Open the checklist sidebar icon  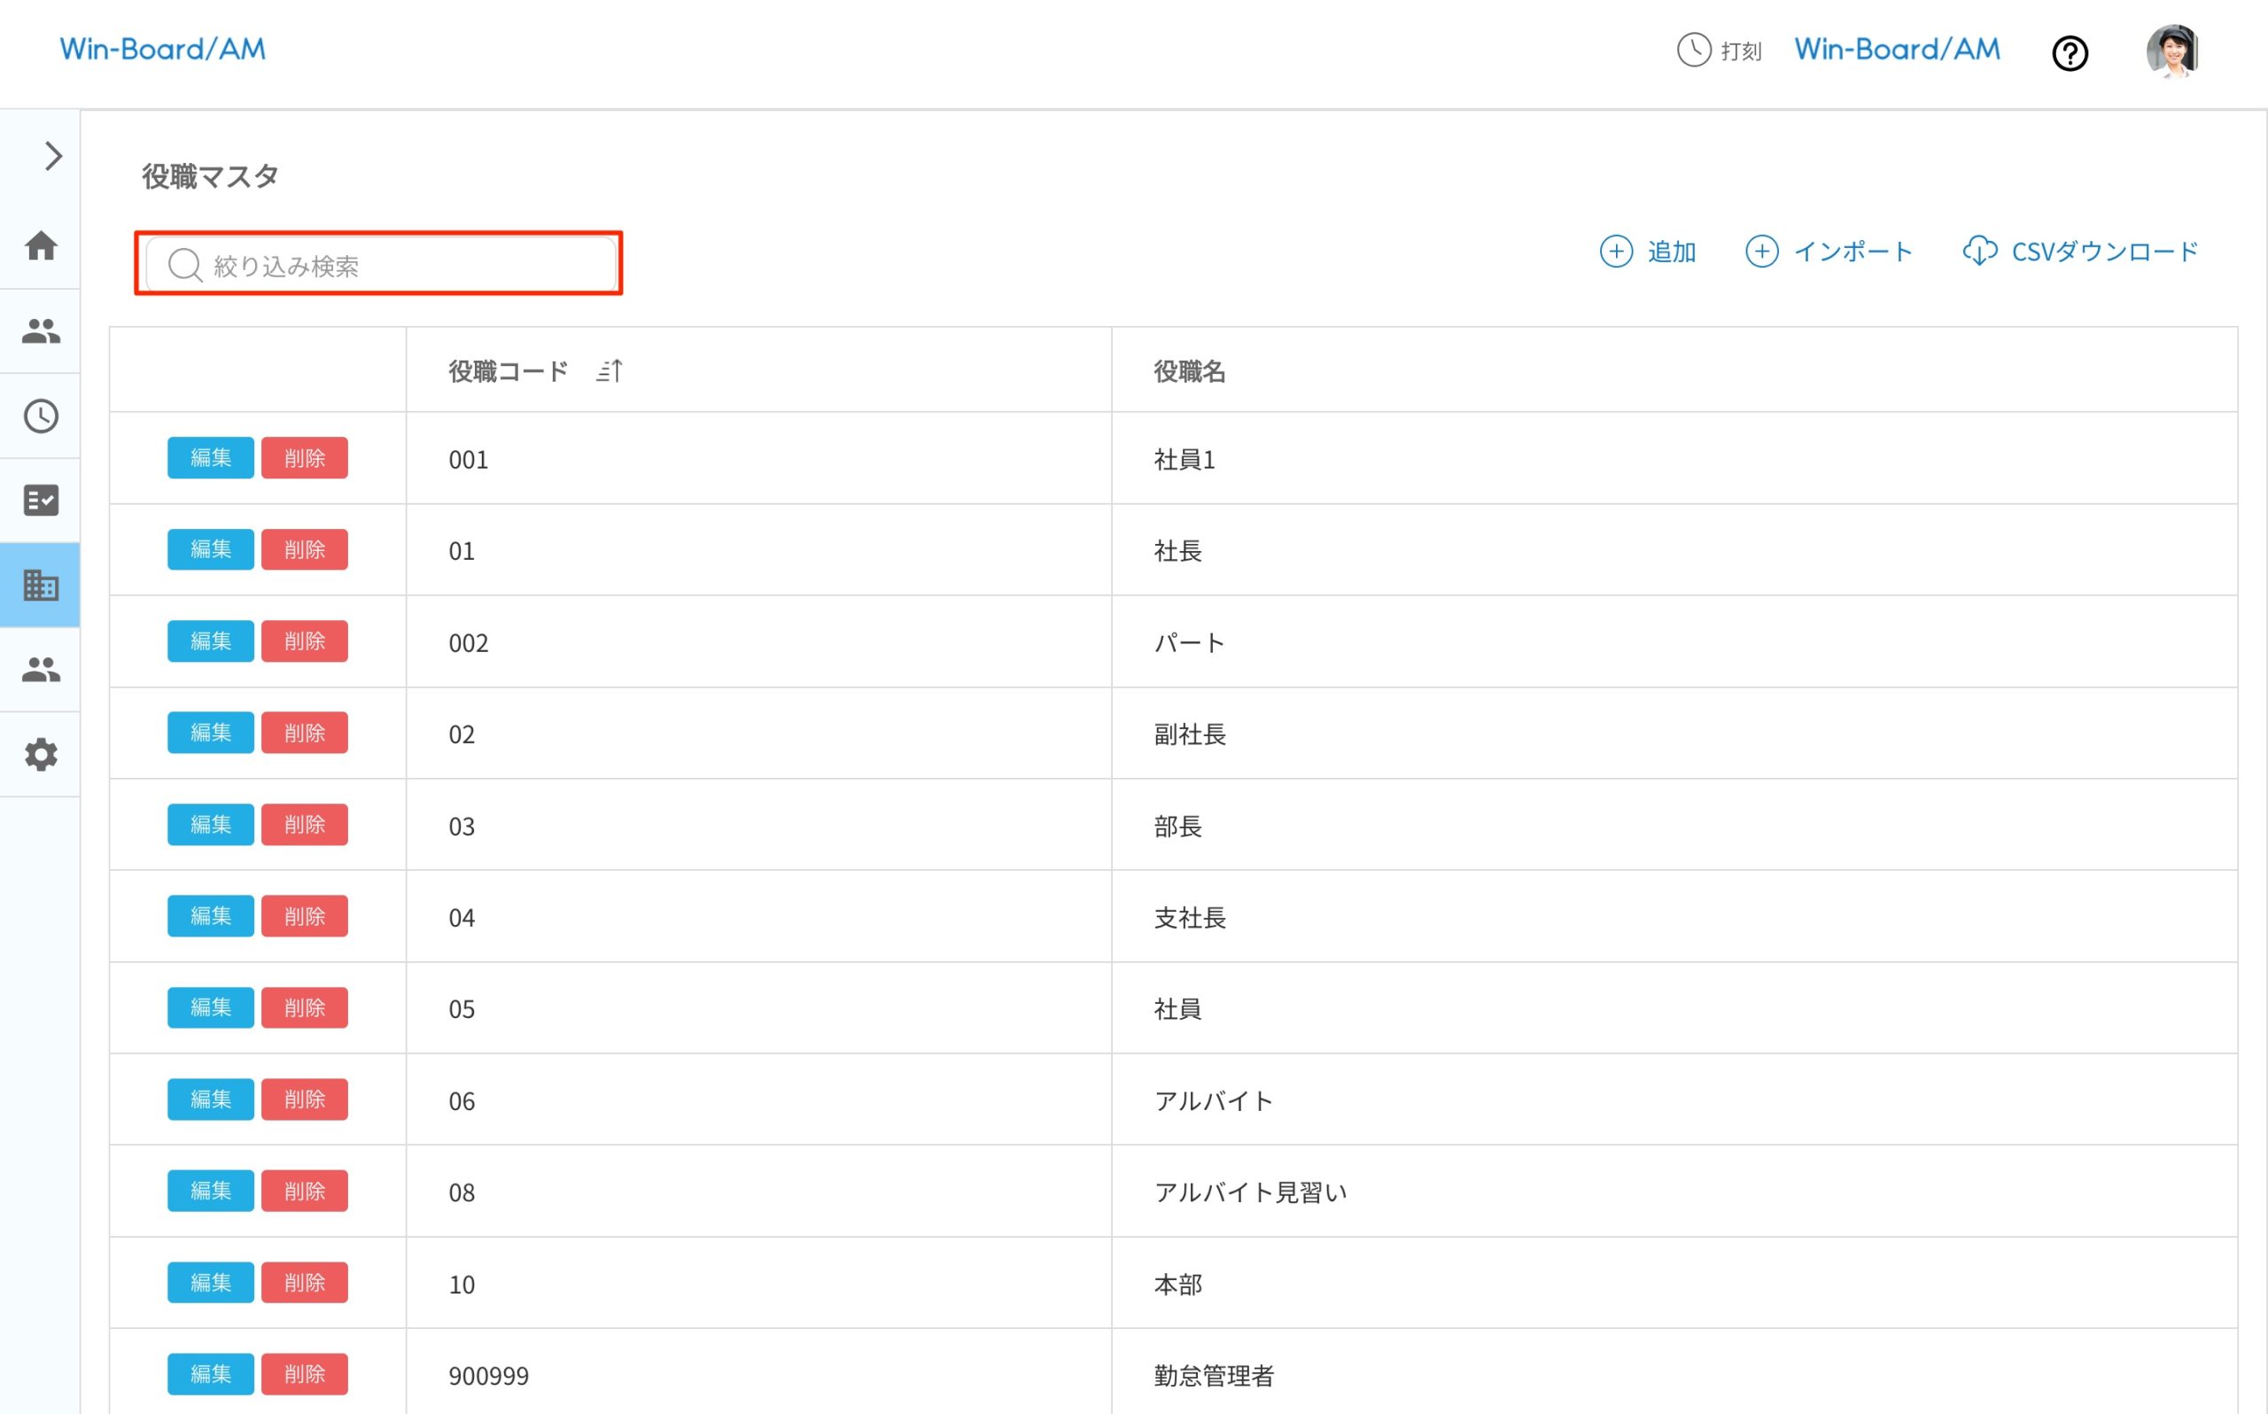pyautogui.click(x=41, y=501)
